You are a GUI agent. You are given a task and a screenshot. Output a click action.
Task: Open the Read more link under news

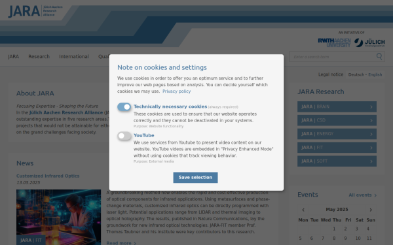[121, 243]
